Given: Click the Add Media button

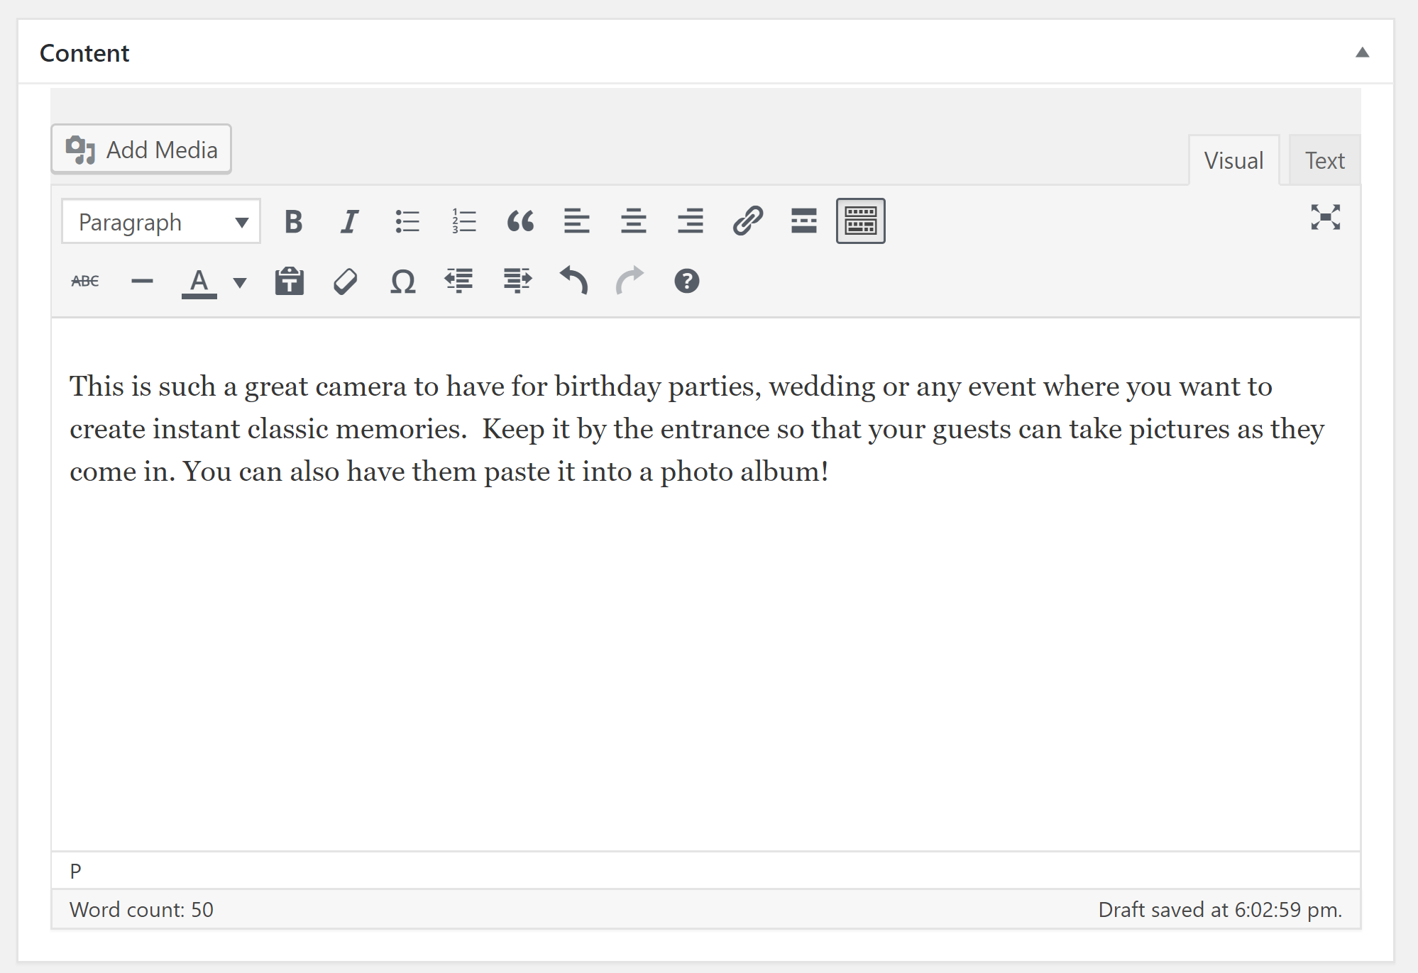Looking at the screenshot, I should click(x=141, y=150).
